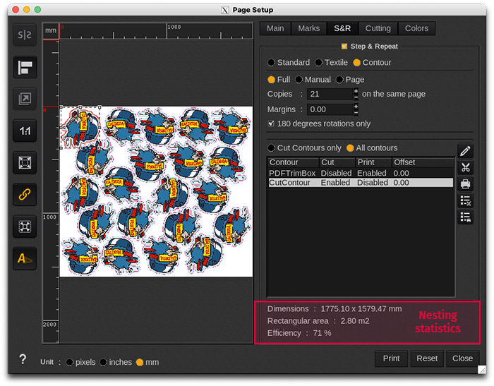Click the nested stickers preview page

click(x=156, y=191)
